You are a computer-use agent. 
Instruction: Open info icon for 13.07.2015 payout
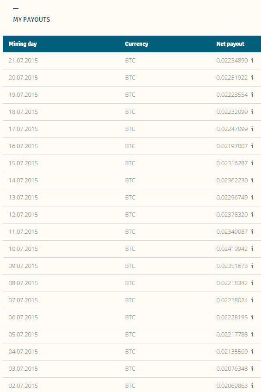252,197
